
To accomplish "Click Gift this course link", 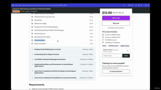I will [113, 46].
